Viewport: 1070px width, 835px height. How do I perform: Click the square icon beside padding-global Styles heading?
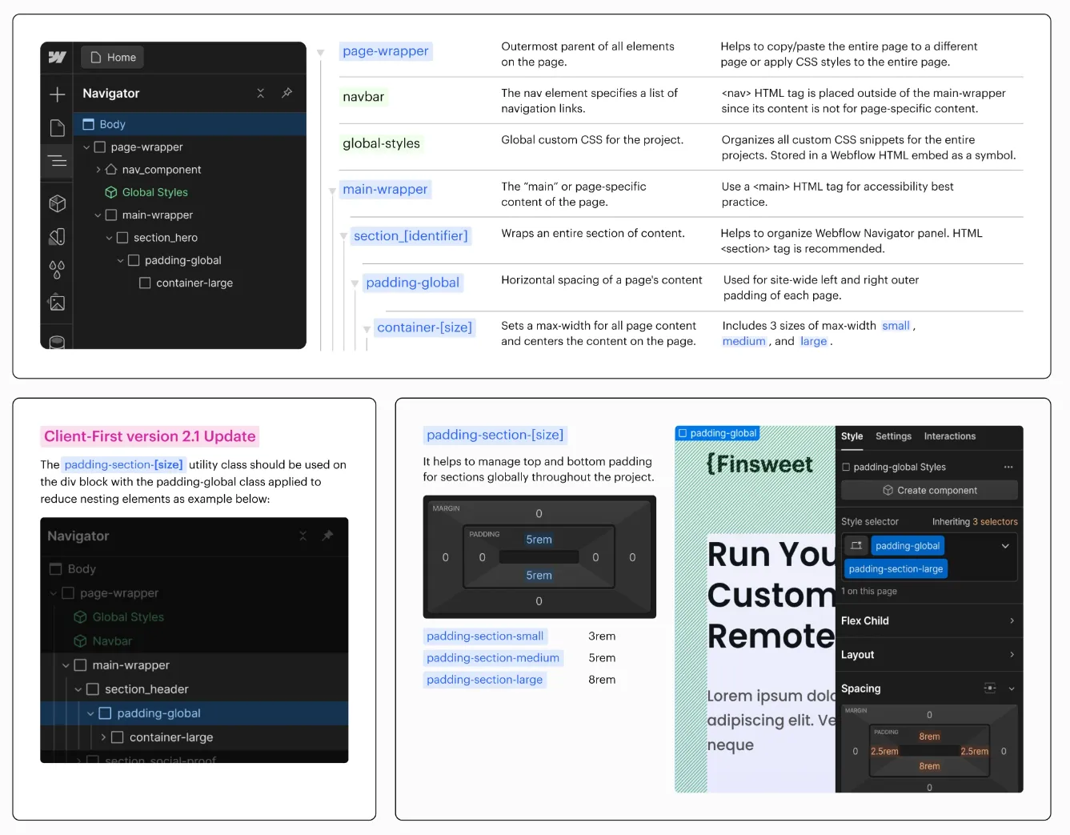(x=846, y=467)
